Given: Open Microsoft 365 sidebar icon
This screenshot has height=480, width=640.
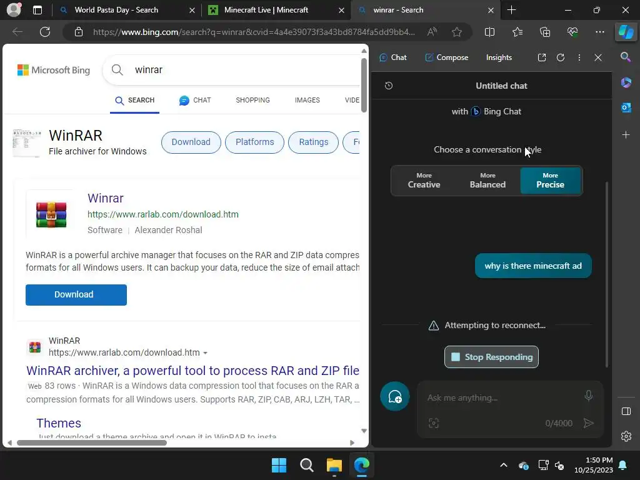Looking at the screenshot, I should coord(626,82).
